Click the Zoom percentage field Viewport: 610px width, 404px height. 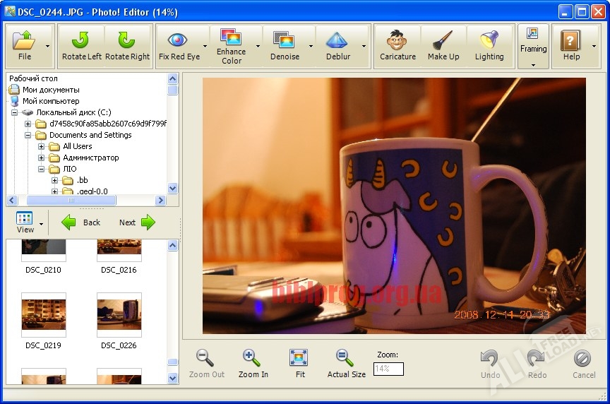(388, 369)
